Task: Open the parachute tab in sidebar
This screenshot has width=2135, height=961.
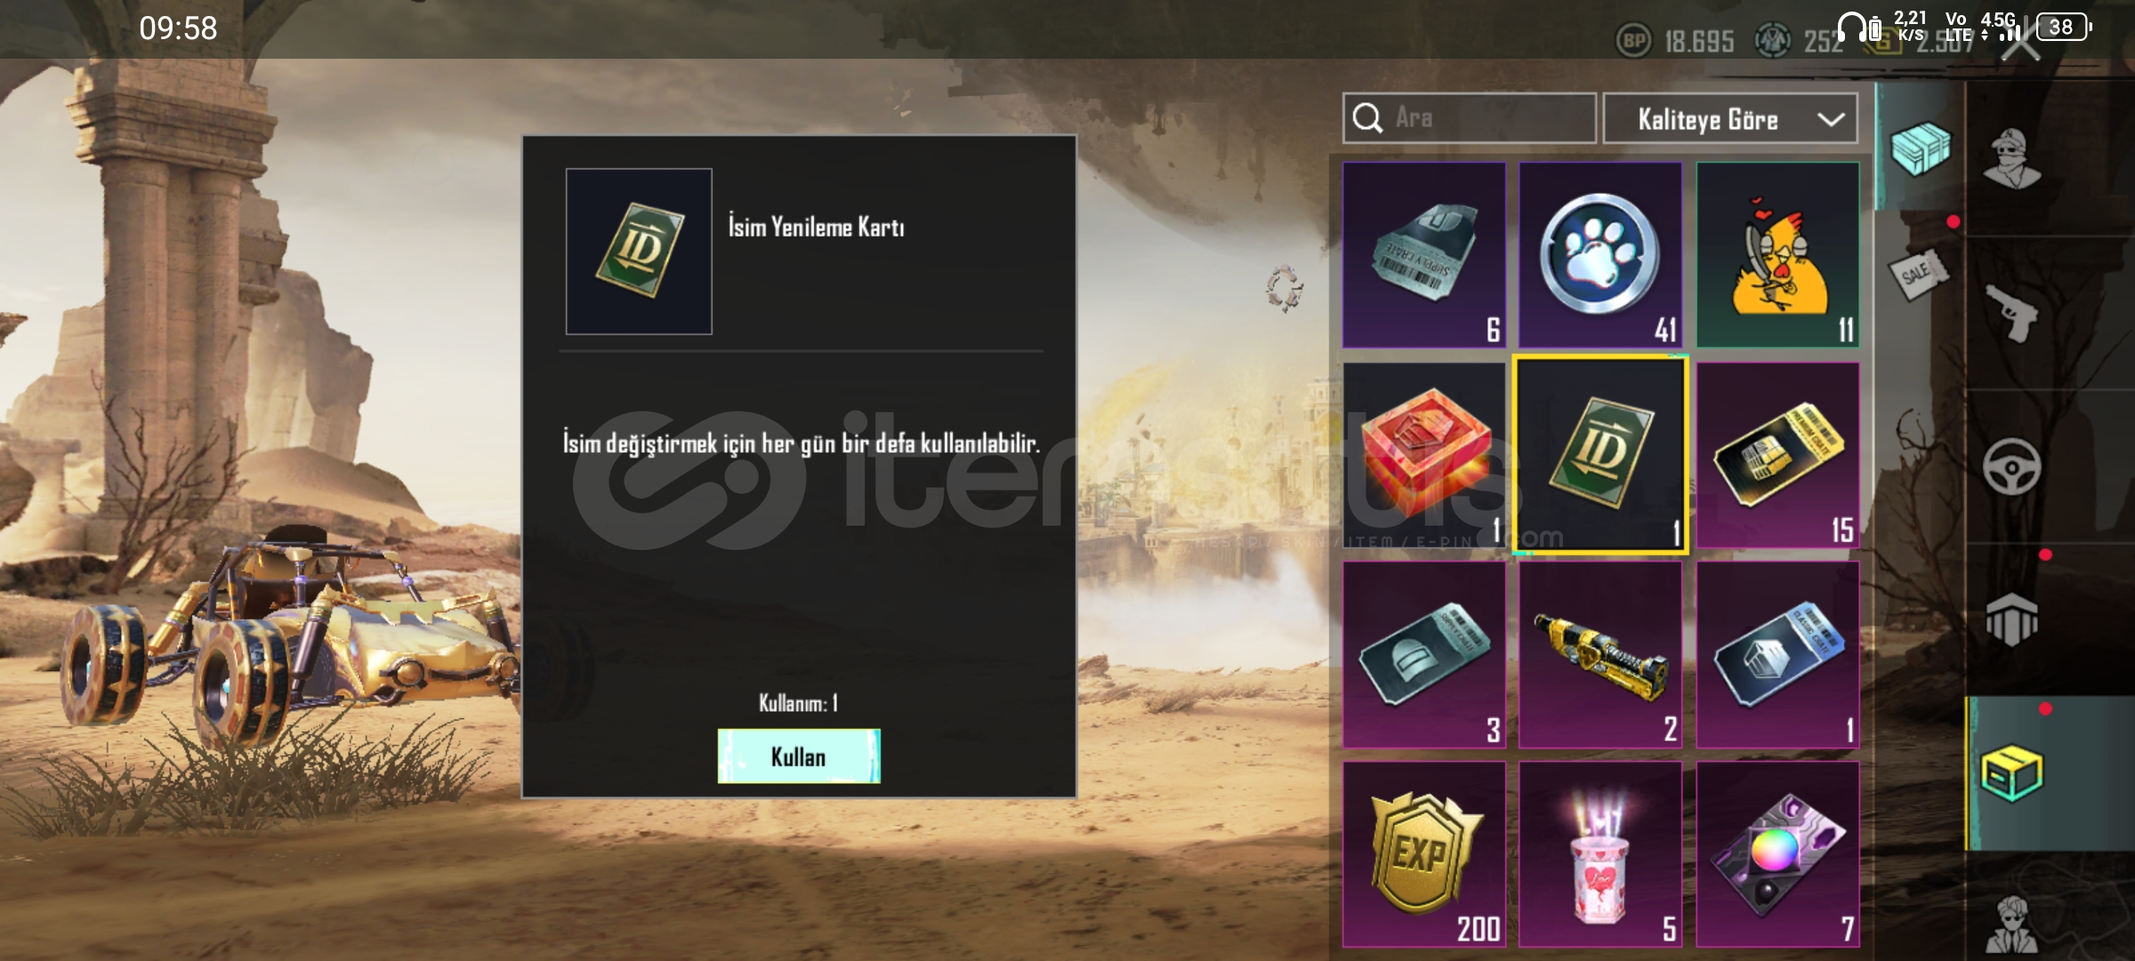Action: point(2012,619)
